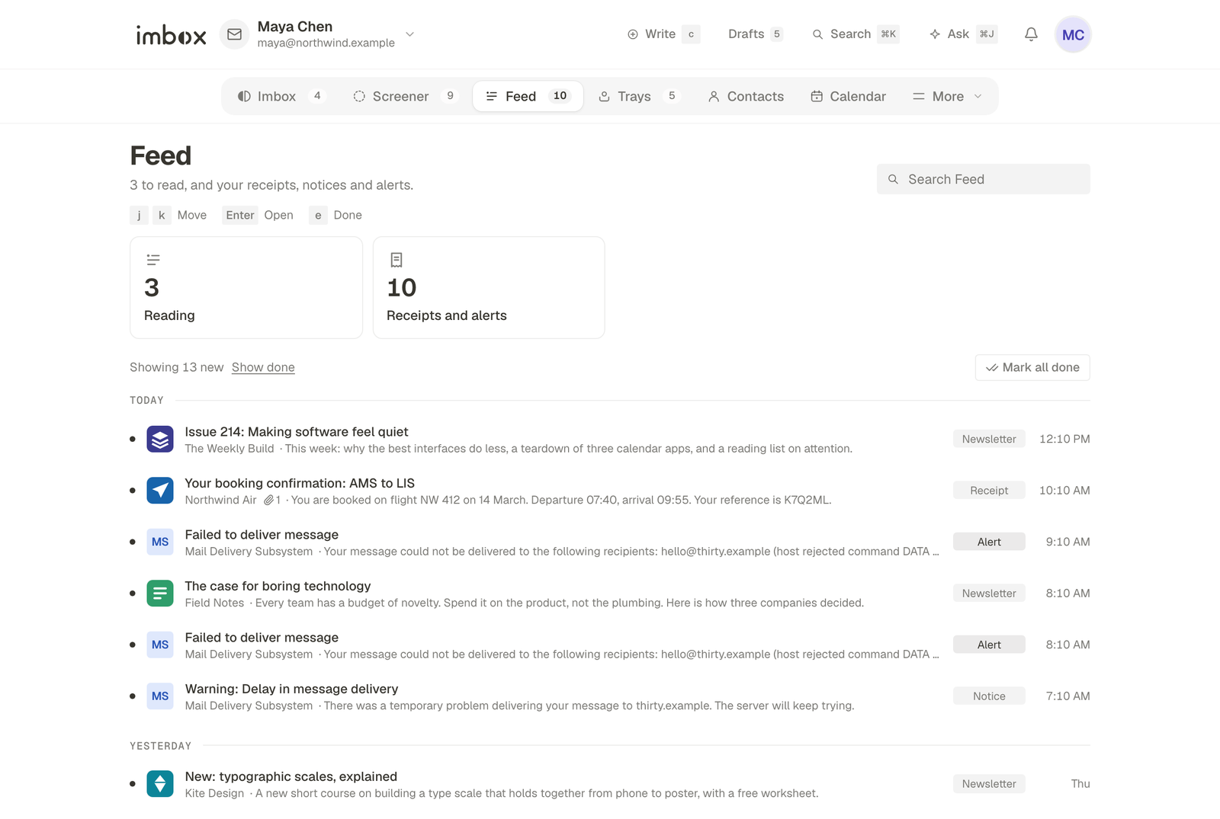The image size is (1220, 819).
Task: Click the Notice tag on delay warning
Action: coord(989,696)
